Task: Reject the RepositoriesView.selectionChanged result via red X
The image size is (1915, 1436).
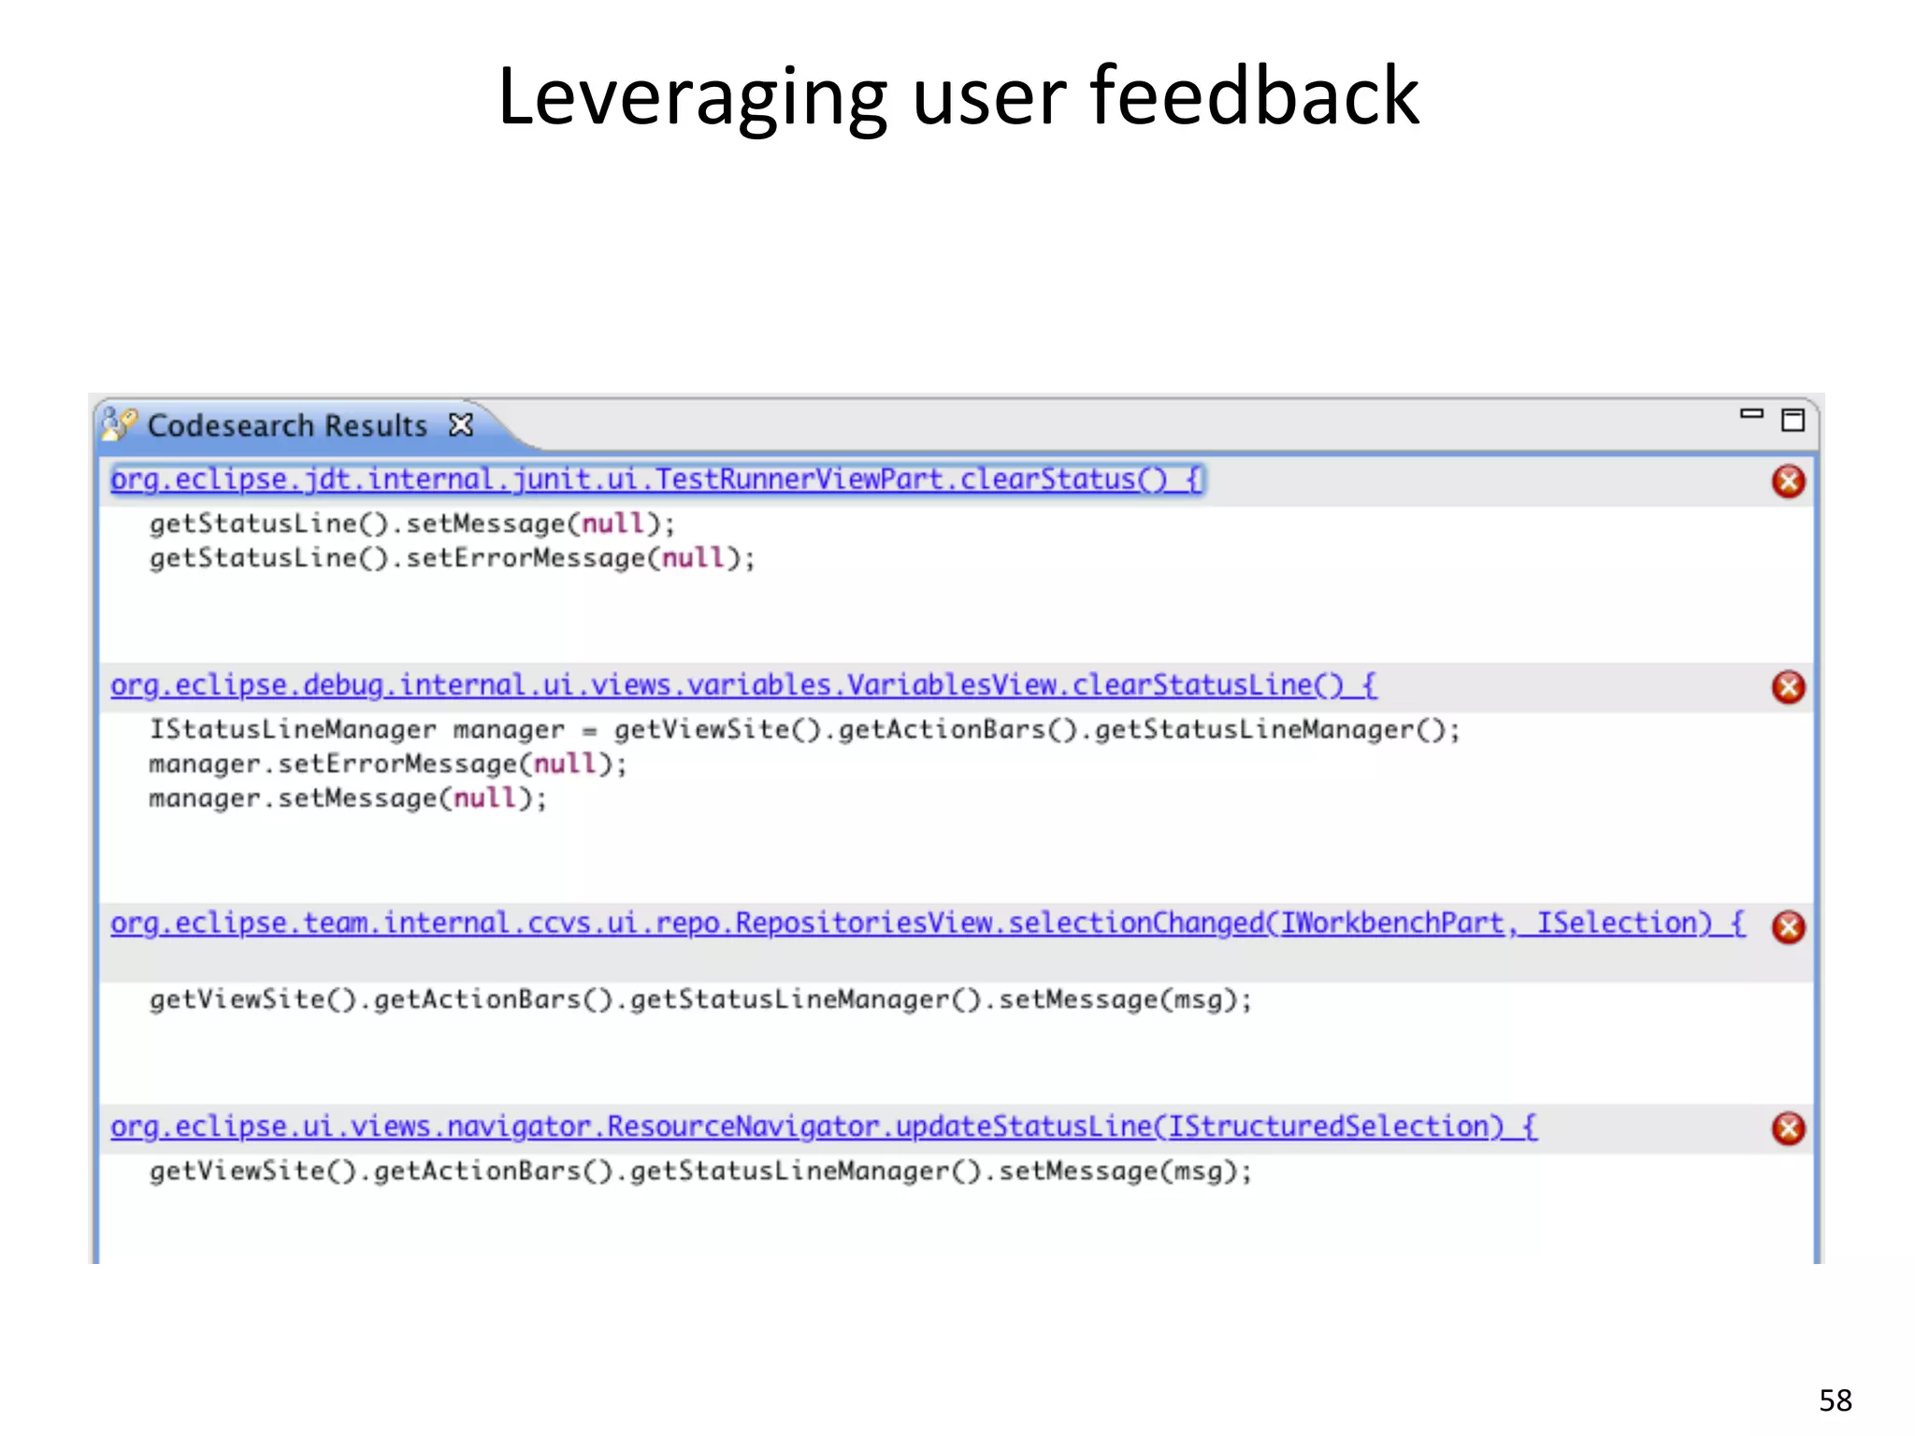Action: [x=1788, y=926]
